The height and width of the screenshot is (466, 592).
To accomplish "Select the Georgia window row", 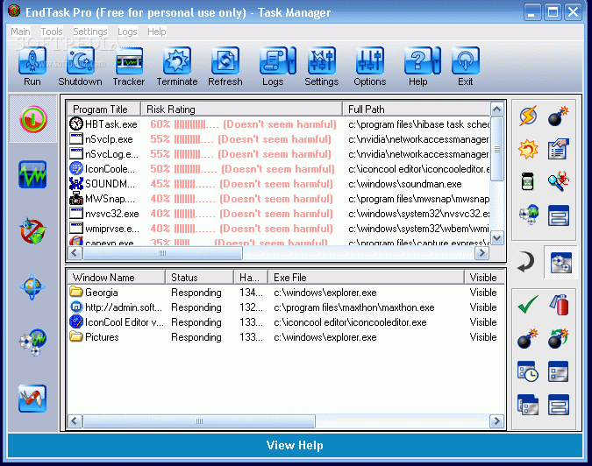I will (286, 293).
